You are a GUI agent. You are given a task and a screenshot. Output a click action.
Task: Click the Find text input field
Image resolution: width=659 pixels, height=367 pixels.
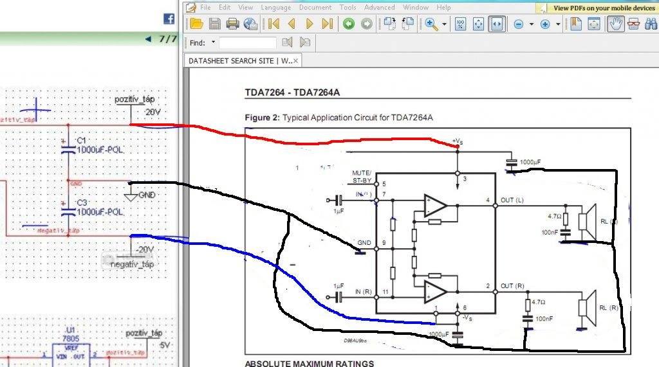248,42
